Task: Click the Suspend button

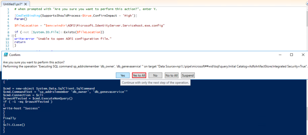Action: 188,75
